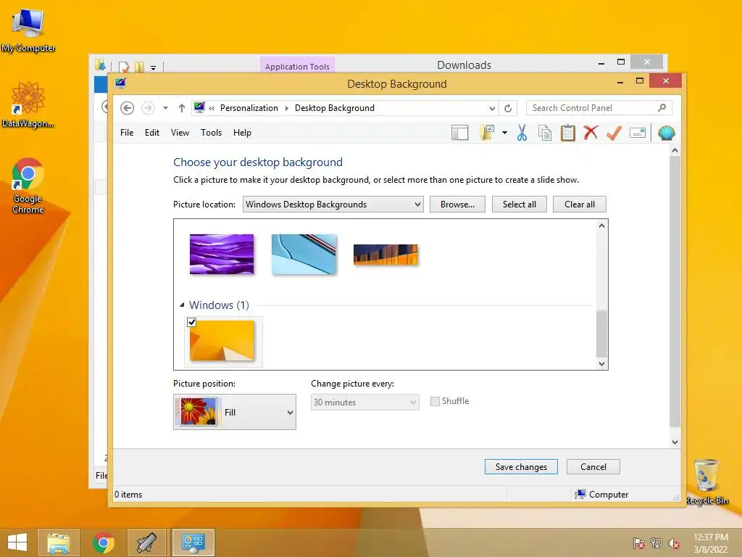Open DataWagon desktop shortcut
Viewport: 742px width, 557px height.
(x=28, y=104)
